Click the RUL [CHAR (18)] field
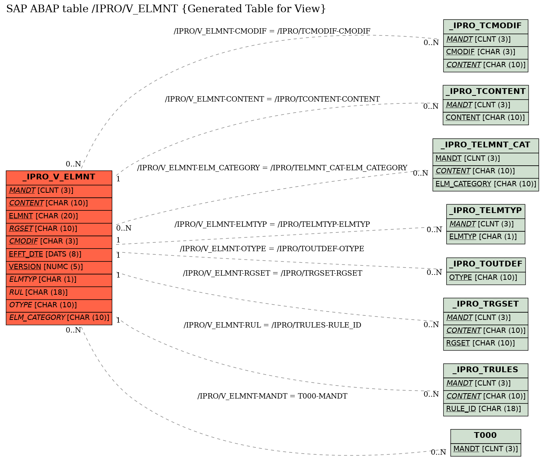Image resolution: width=545 pixels, height=460 pixels. (x=59, y=293)
